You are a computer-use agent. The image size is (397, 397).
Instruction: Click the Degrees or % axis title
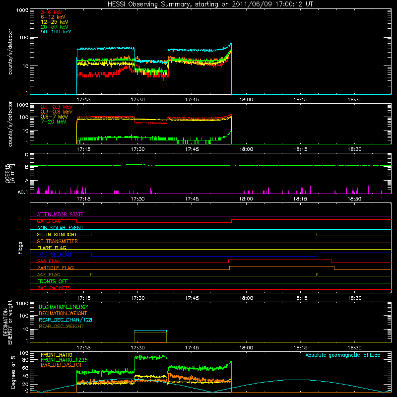(13, 372)
